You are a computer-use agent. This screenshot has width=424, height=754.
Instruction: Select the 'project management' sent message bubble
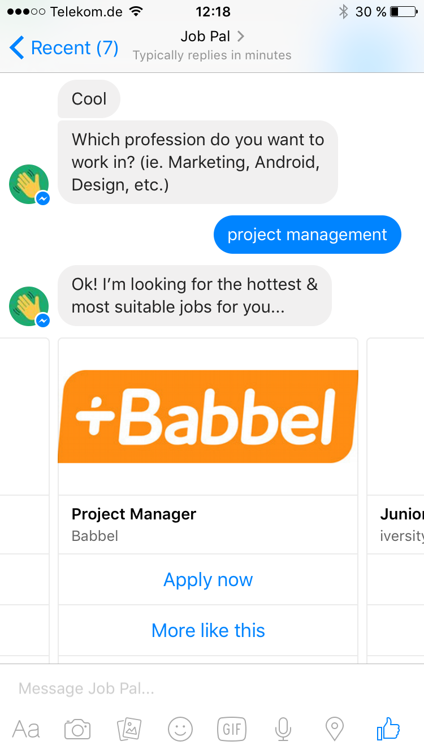click(307, 235)
